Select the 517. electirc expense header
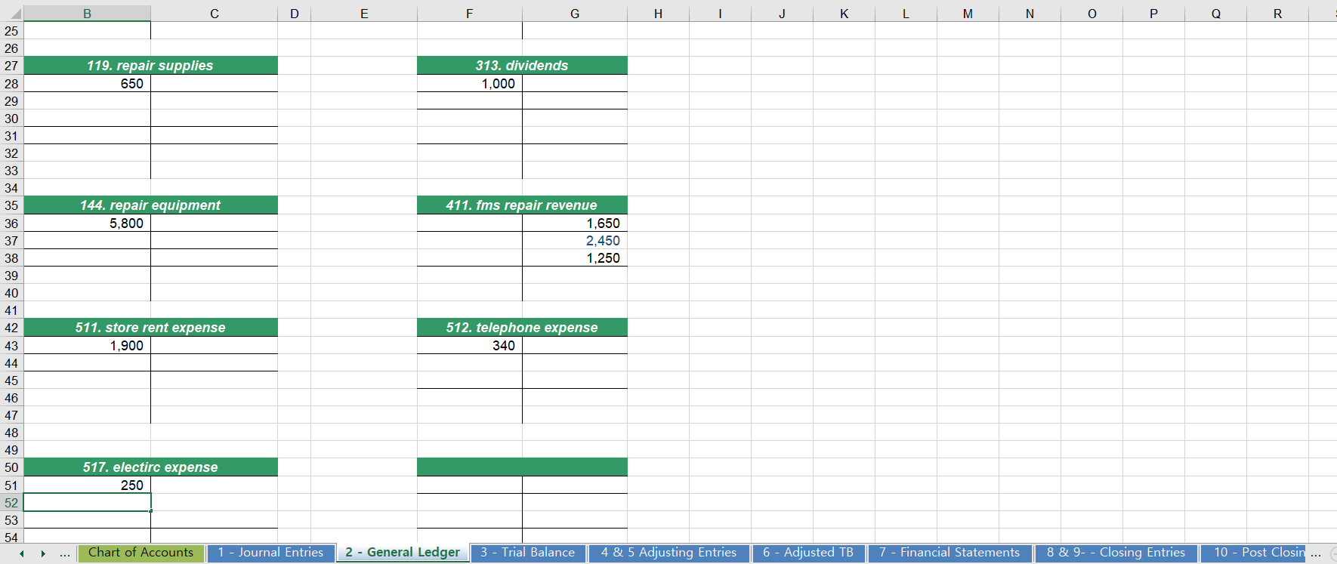The image size is (1337, 564). [x=150, y=467]
